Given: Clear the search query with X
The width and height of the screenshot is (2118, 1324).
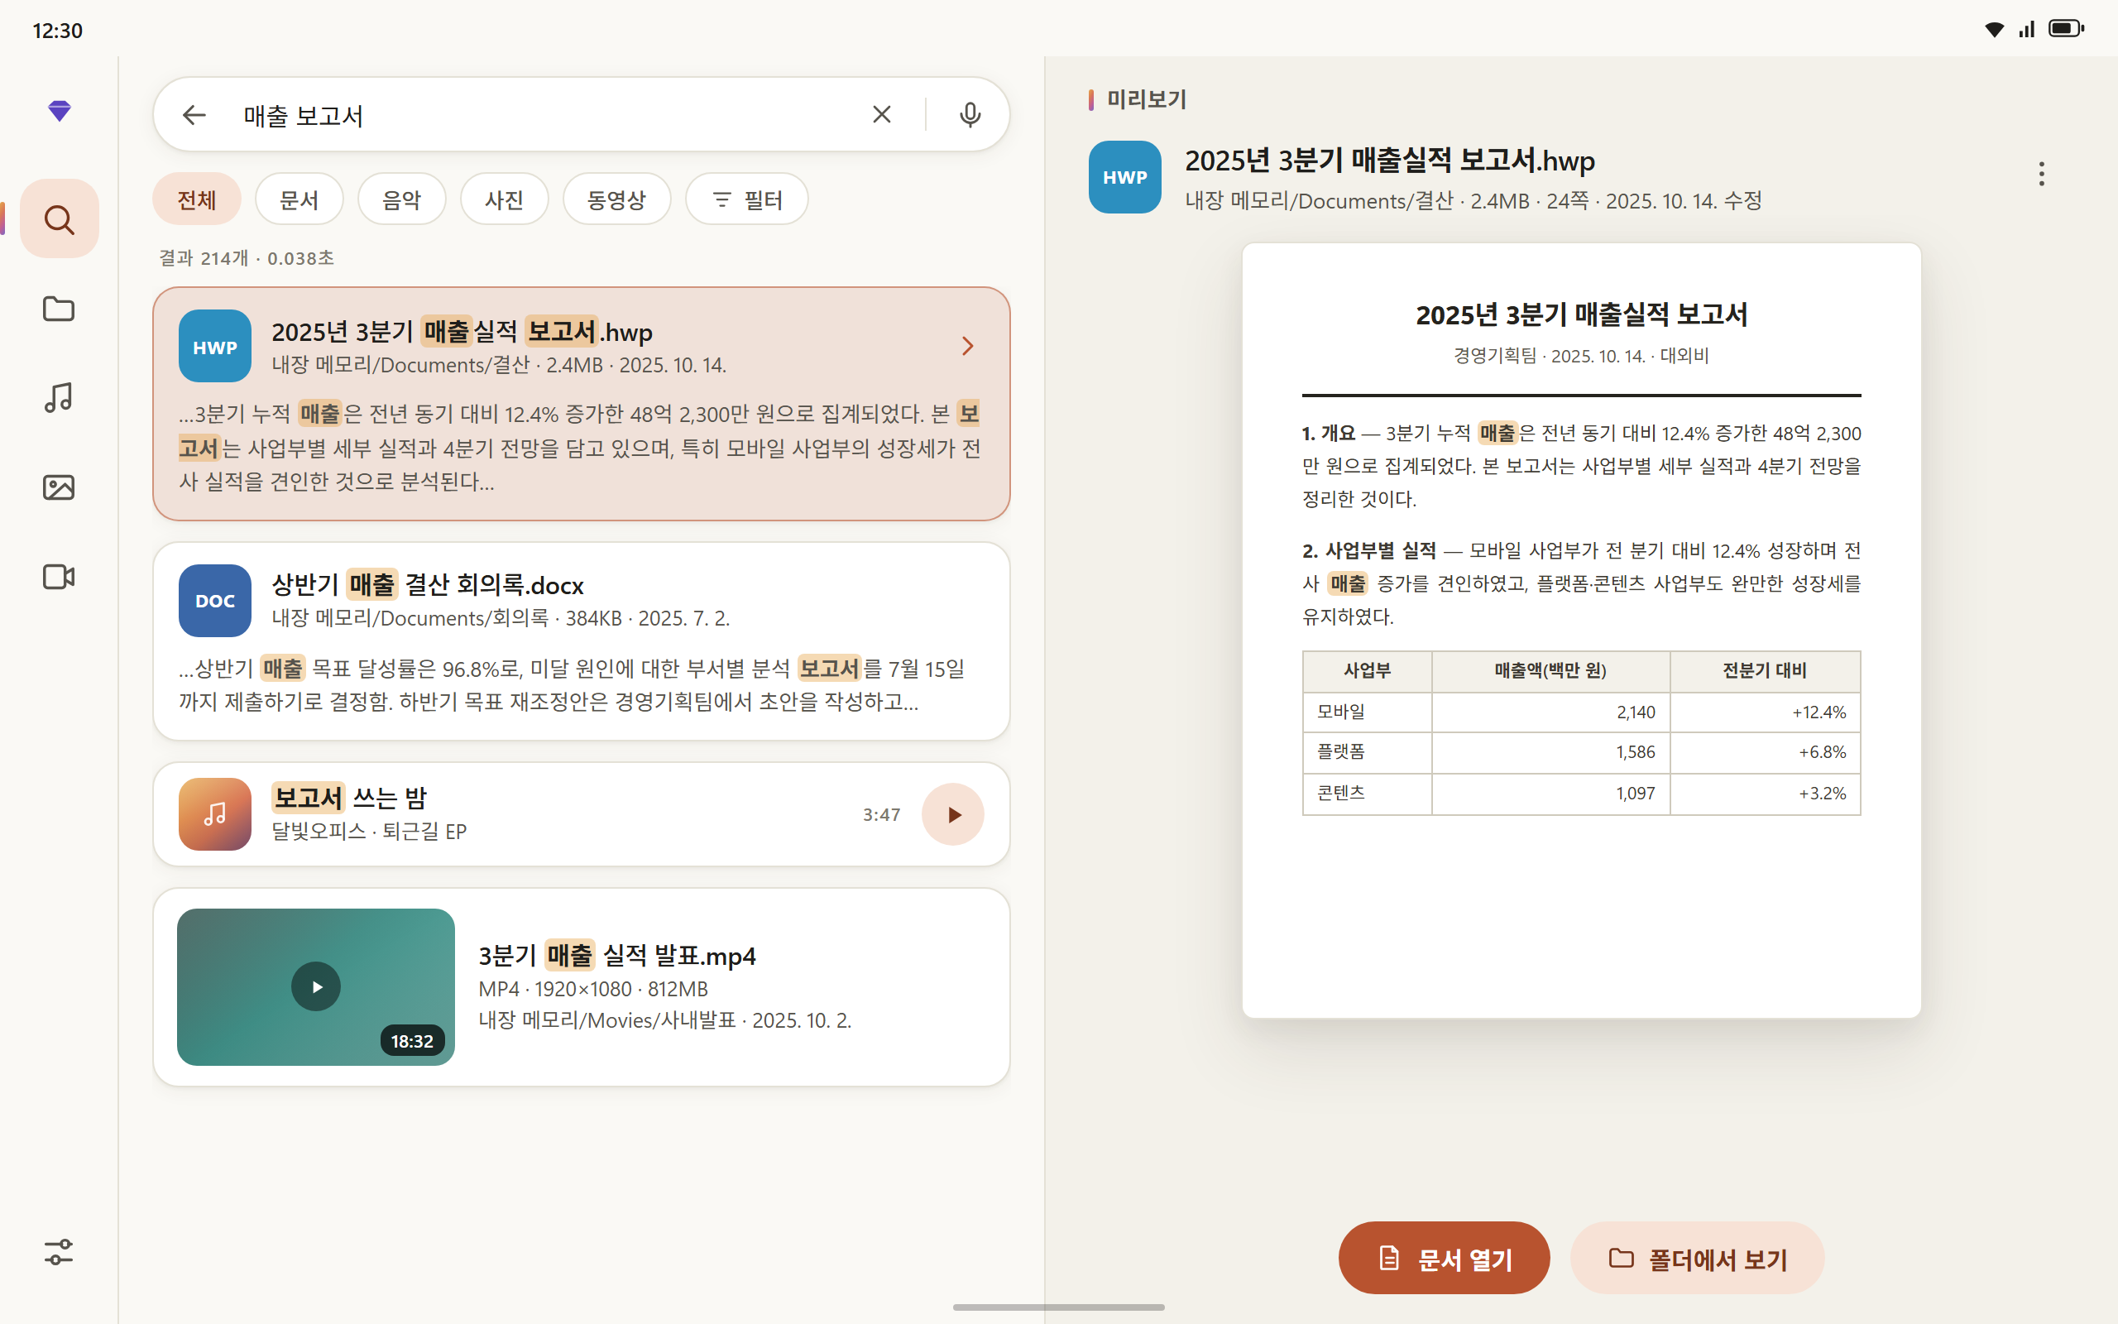Looking at the screenshot, I should 881,115.
